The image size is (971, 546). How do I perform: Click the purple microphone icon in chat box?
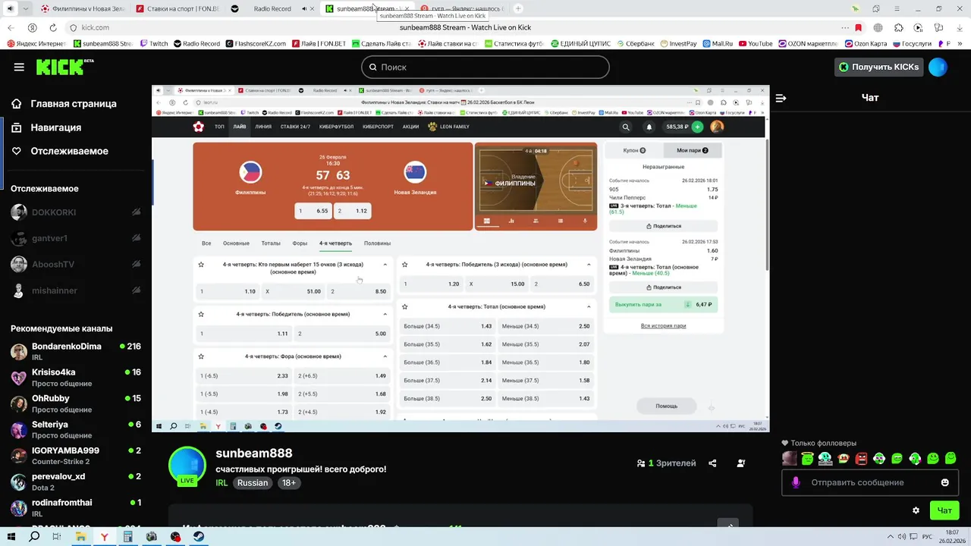pyautogui.click(x=796, y=482)
